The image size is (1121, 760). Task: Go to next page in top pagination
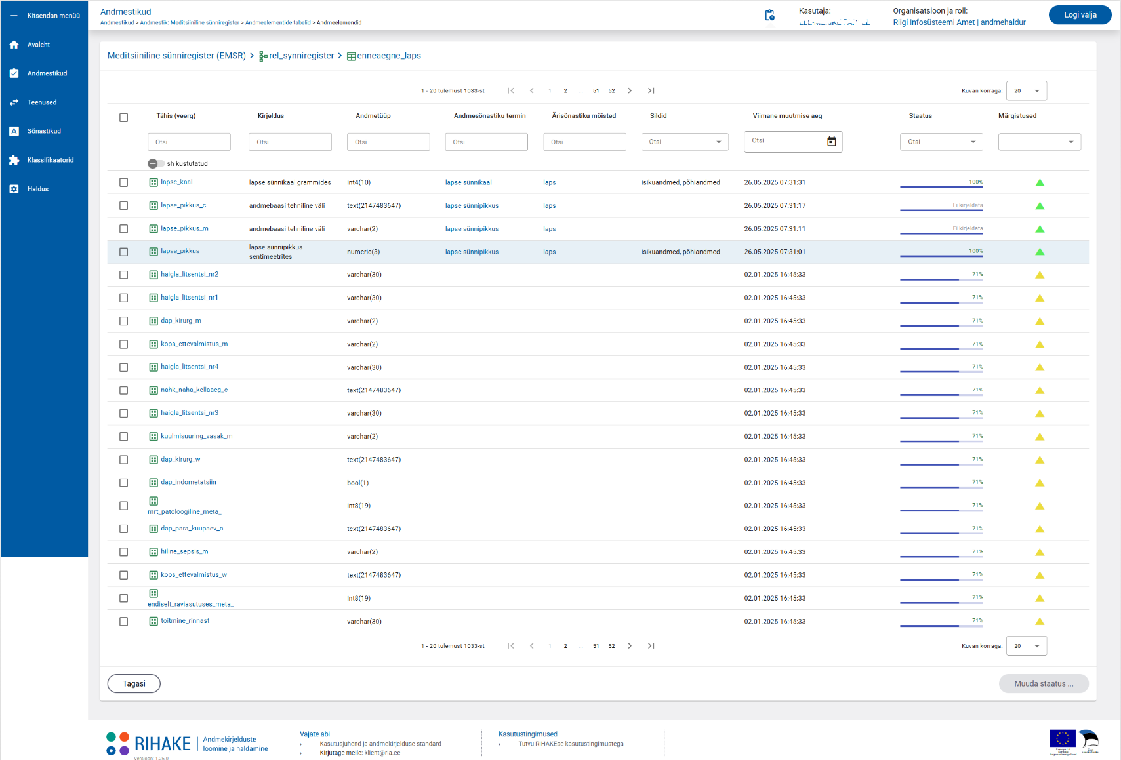630,91
